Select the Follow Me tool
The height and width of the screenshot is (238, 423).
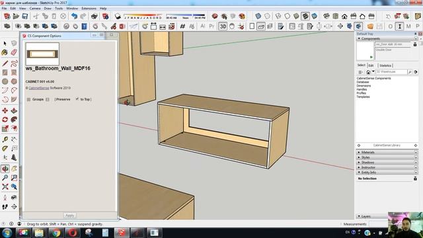[14, 120]
